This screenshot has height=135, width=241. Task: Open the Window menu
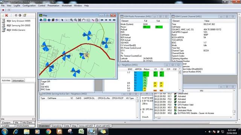click(78, 6)
